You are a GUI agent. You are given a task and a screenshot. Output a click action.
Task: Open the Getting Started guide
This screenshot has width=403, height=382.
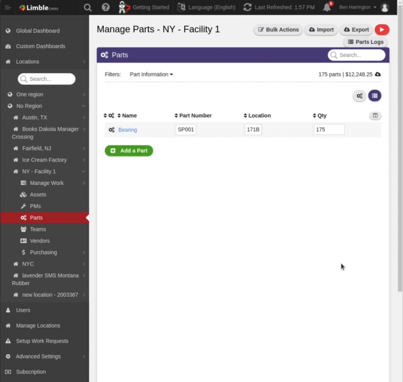click(144, 7)
